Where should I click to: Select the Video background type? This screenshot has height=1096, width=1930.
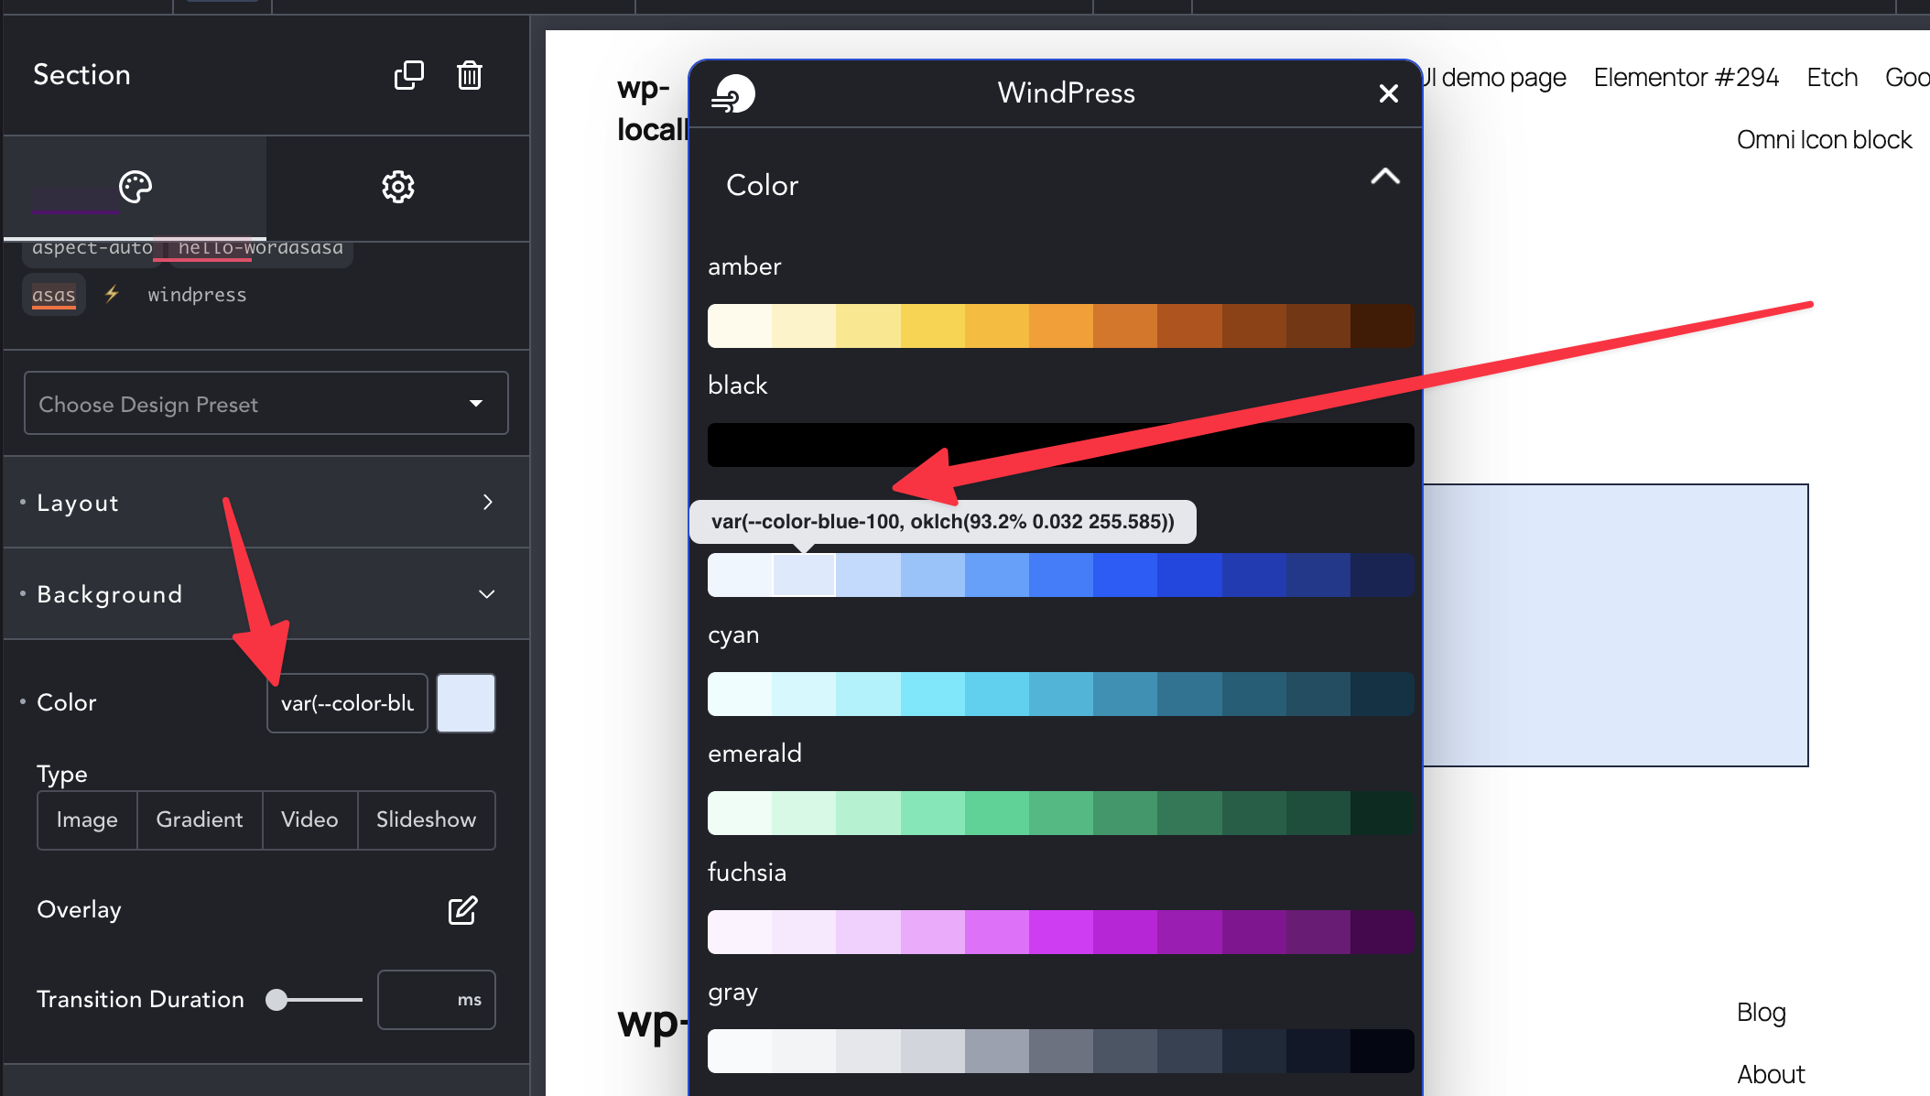coord(309,819)
